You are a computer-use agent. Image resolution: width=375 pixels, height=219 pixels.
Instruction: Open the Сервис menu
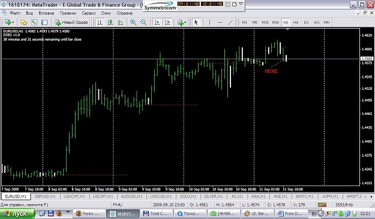click(89, 13)
